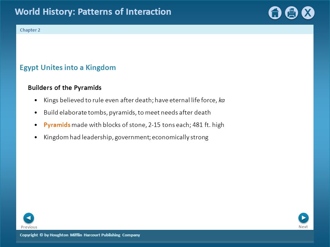This screenshot has width=330, height=247.
Task: Go to Previous slide arrow
Action: (x=29, y=218)
